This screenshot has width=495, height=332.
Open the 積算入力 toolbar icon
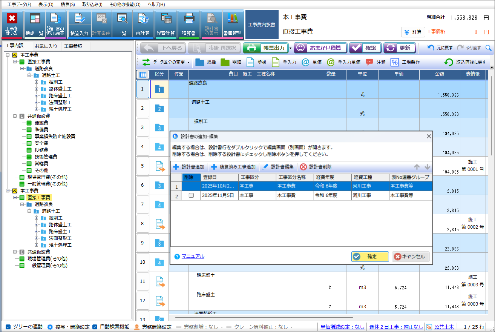pos(79,19)
